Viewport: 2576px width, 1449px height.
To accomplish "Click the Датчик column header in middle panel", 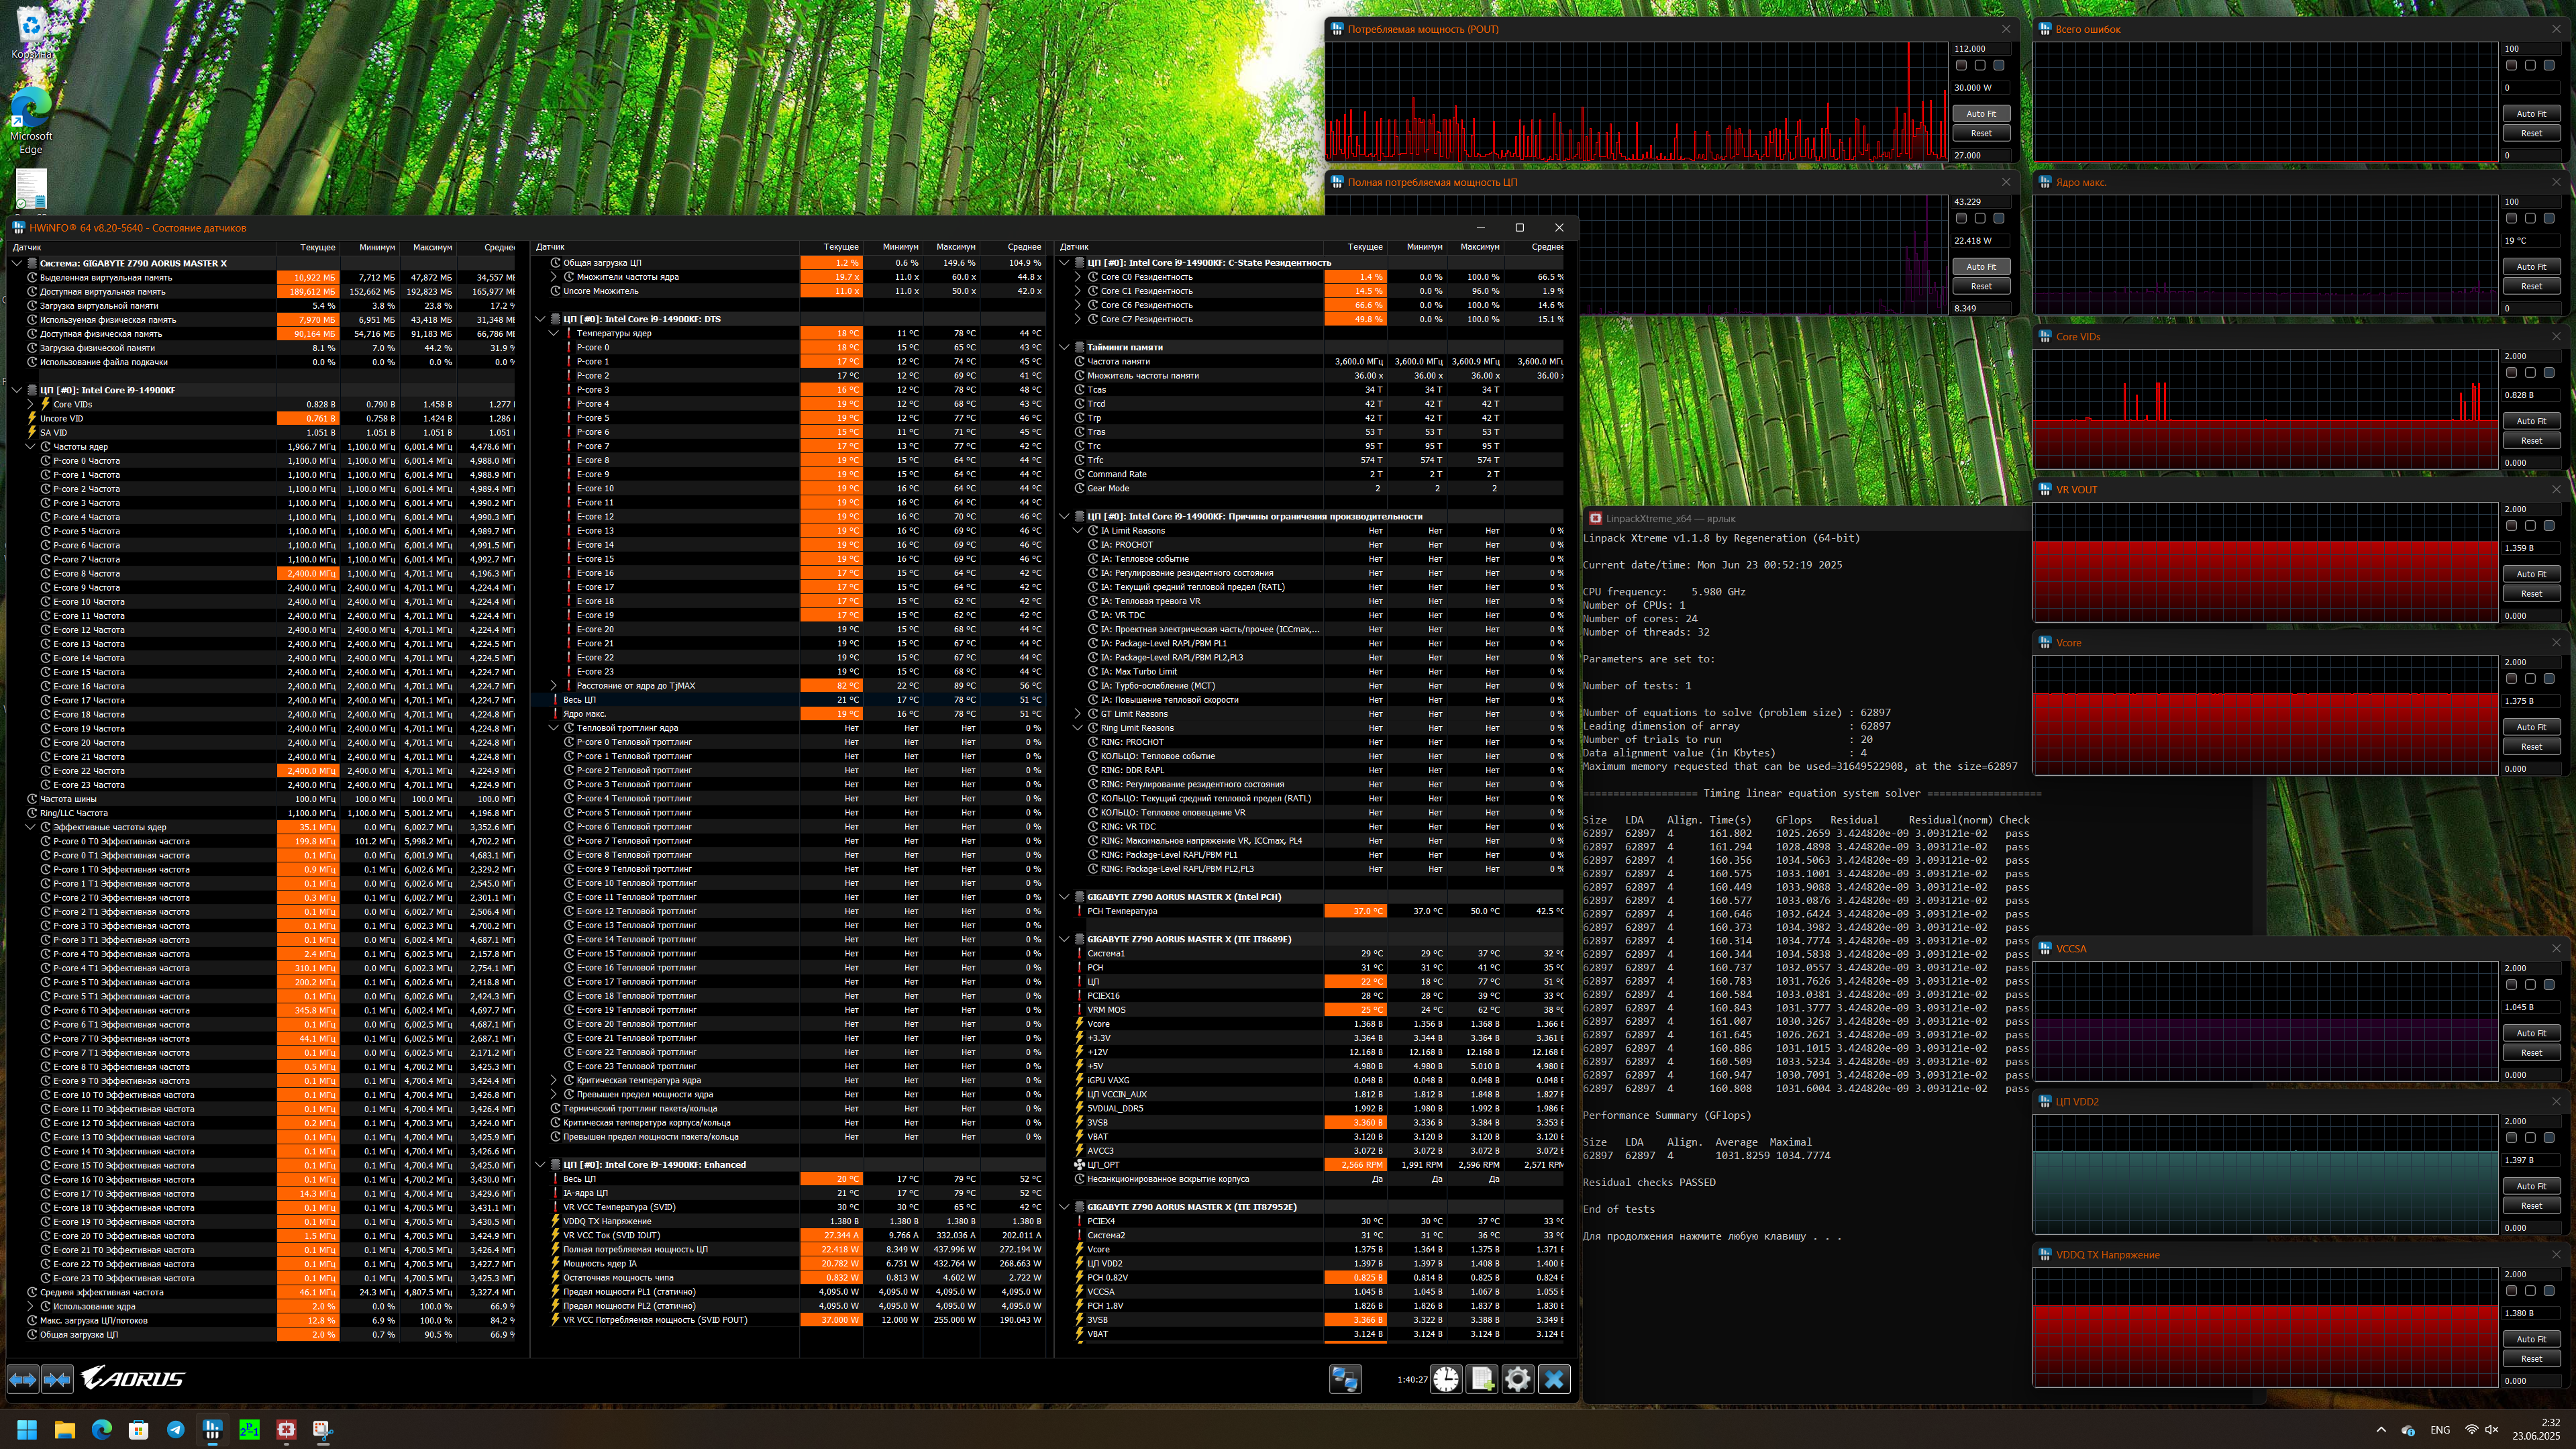I will pyautogui.click(x=551, y=247).
